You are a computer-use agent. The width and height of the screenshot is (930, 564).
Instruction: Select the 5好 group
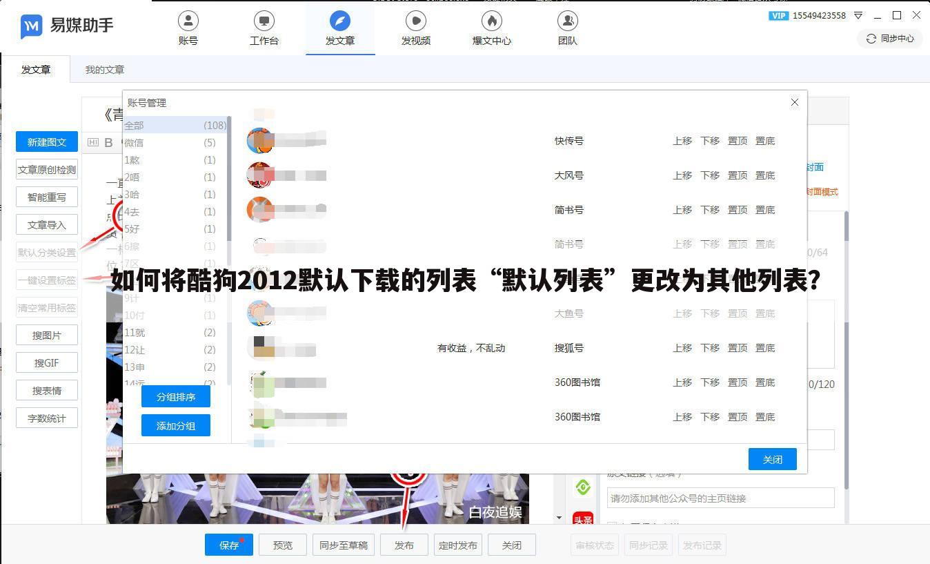point(175,229)
